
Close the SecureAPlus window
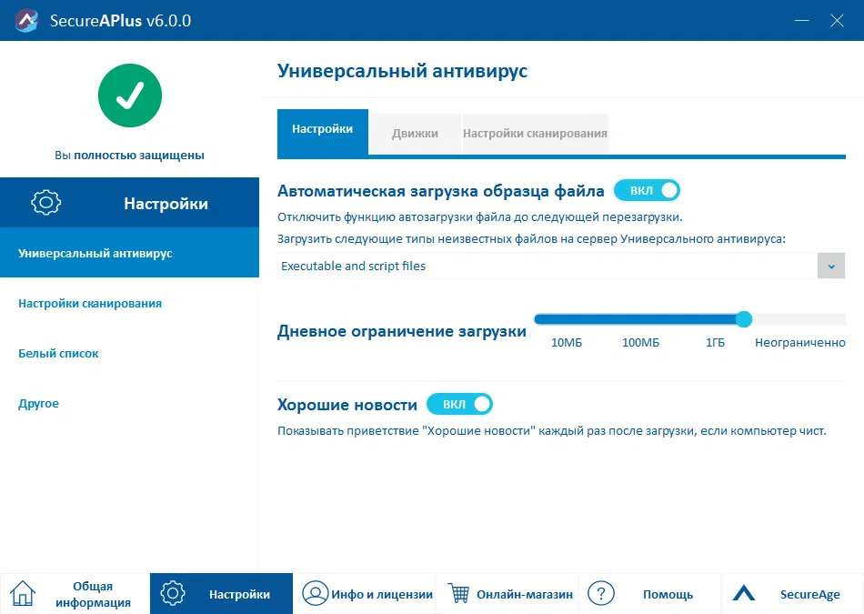837,20
